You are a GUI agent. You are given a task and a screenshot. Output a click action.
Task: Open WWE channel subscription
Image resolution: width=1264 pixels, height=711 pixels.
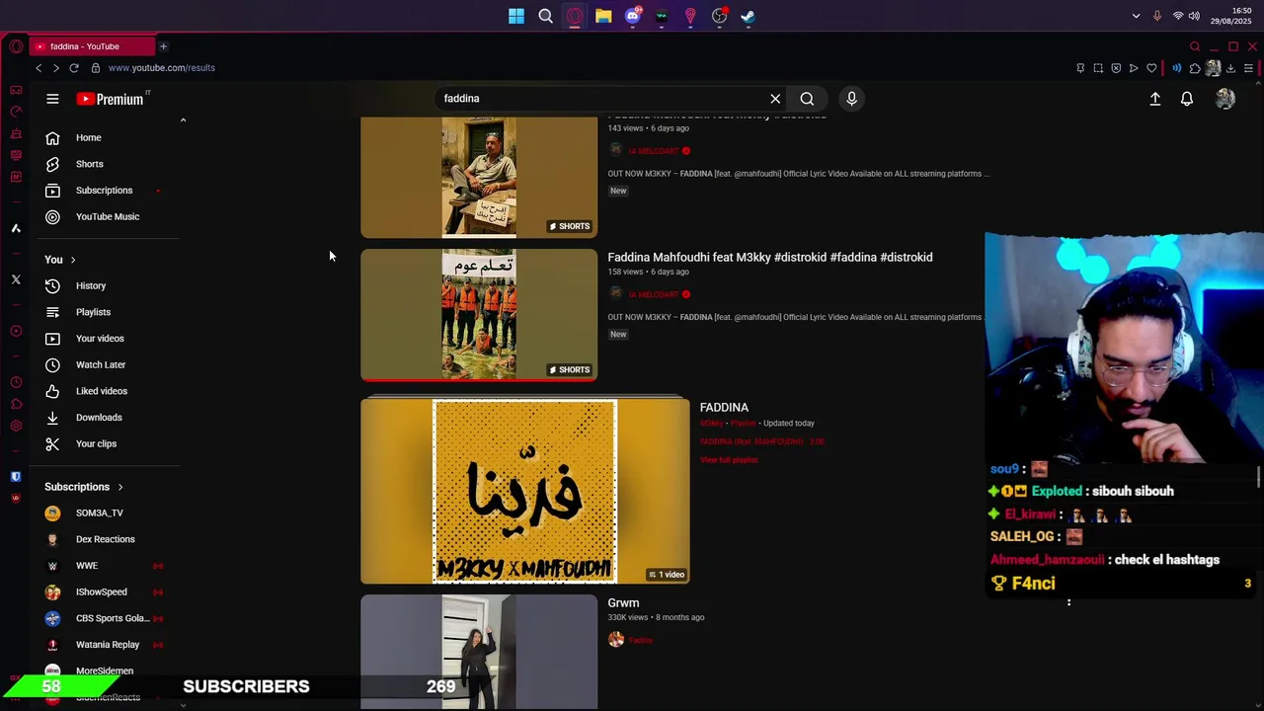[109, 566]
